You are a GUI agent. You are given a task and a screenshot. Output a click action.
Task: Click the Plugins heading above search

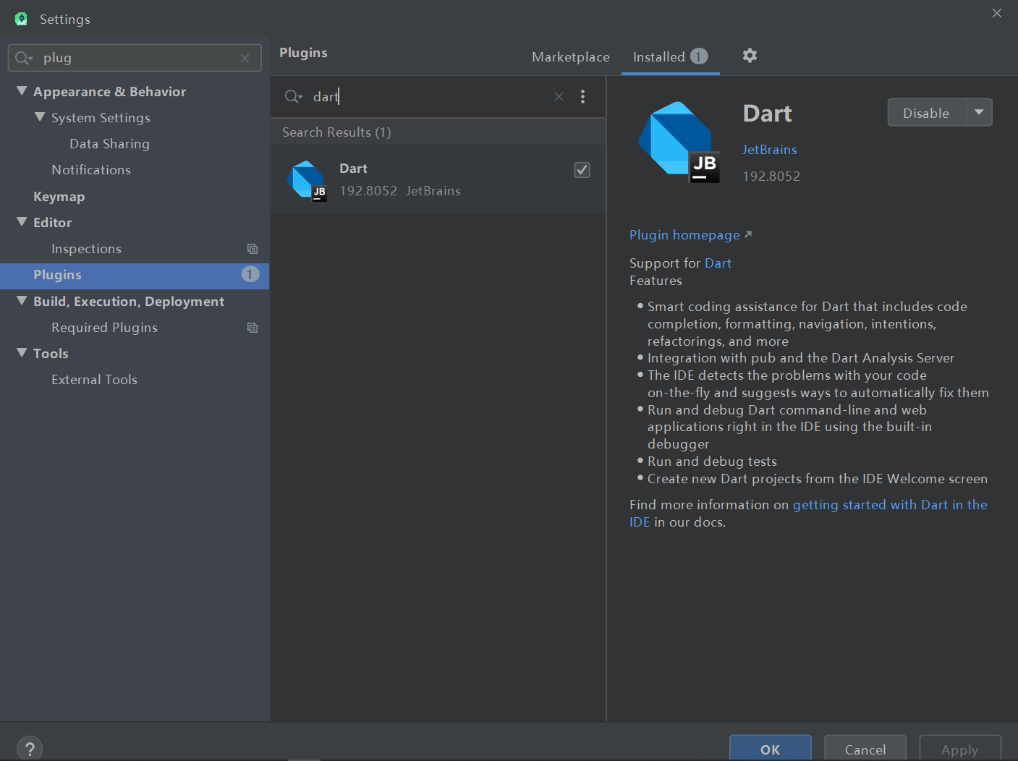[x=303, y=53]
